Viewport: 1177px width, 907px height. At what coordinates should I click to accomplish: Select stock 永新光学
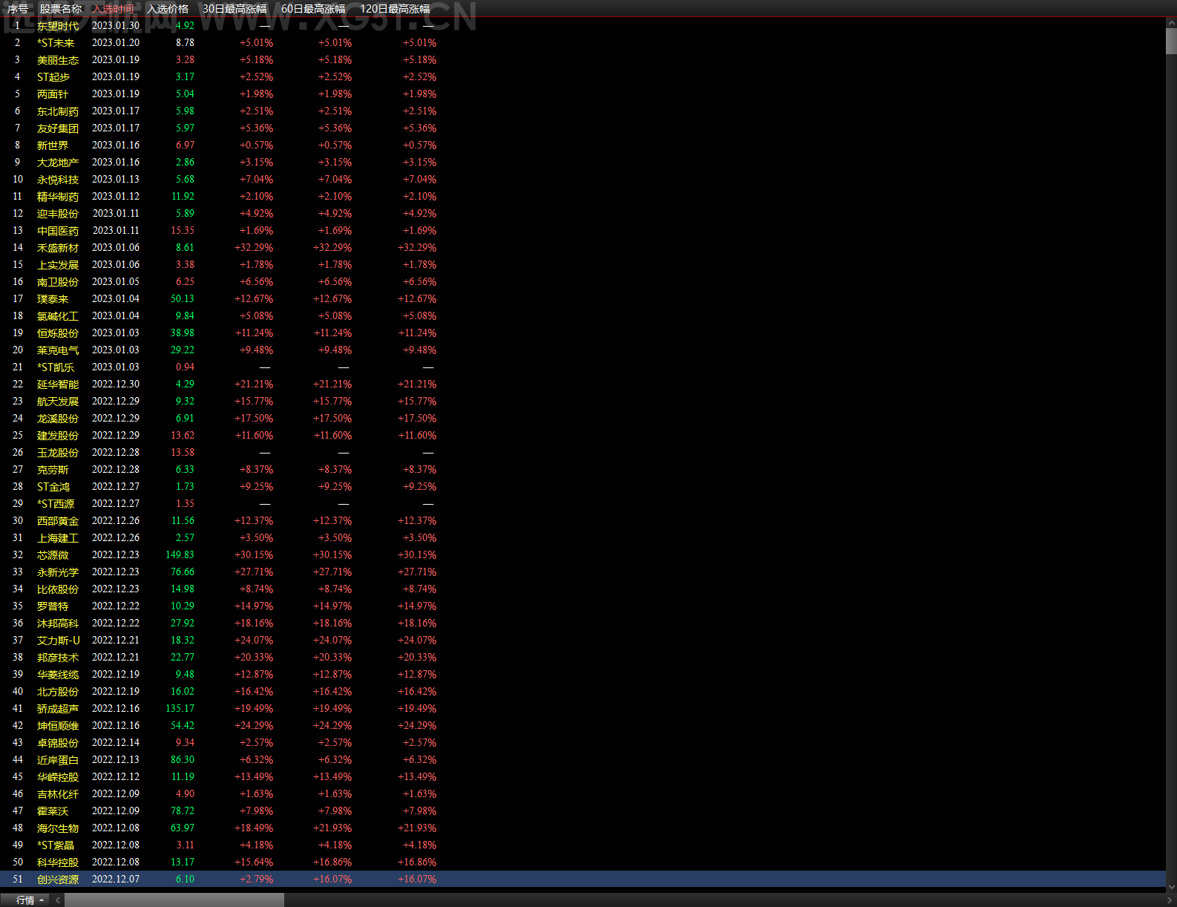(58, 572)
